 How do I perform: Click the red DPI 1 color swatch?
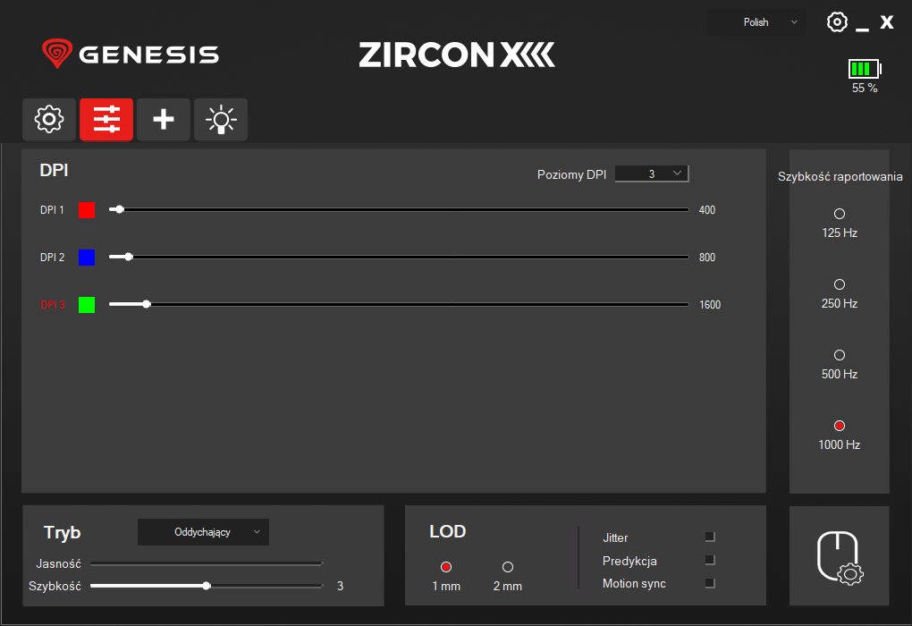pos(87,210)
